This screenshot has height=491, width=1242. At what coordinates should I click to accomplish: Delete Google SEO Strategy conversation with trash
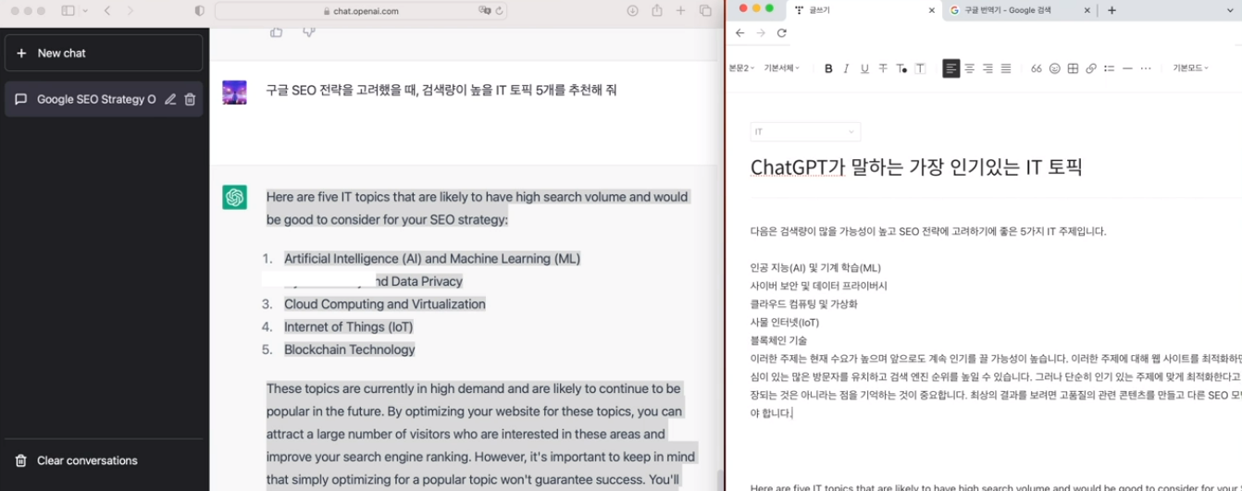point(190,99)
